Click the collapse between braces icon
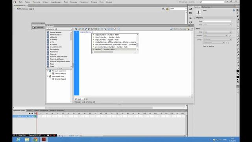Screen dimensions: 252x142 coord(99,29)
